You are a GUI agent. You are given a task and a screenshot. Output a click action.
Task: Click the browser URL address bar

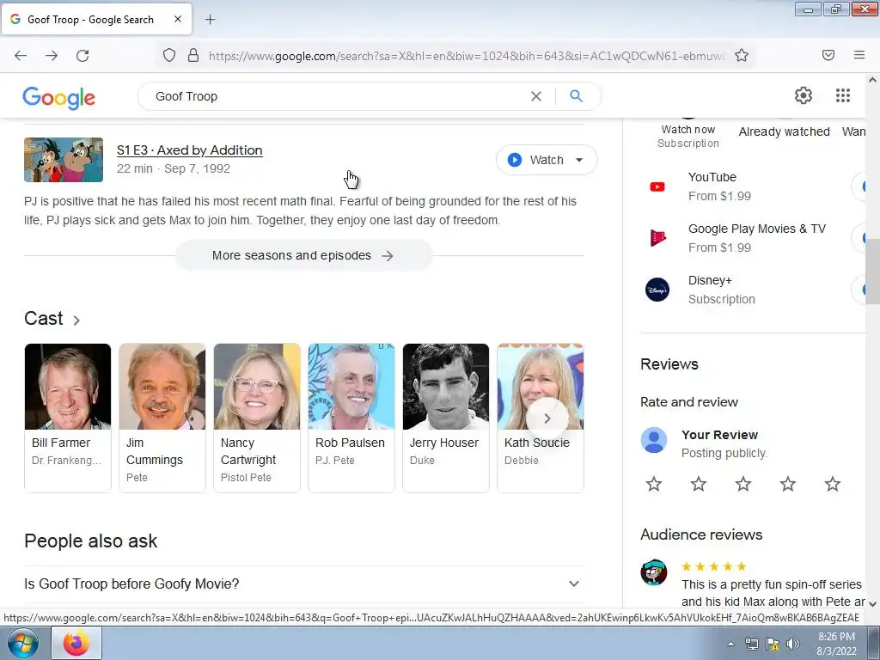466,56
